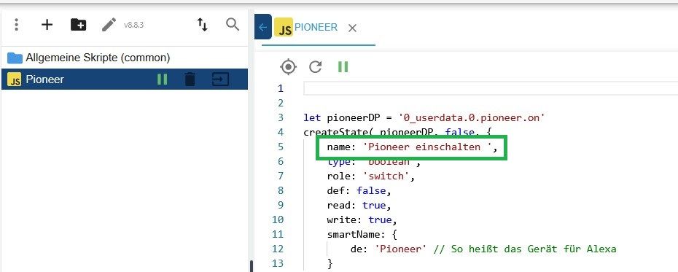The height and width of the screenshot is (272, 678).
Task: Pause the Pioneer script in sidebar
Action: [162, 79]
